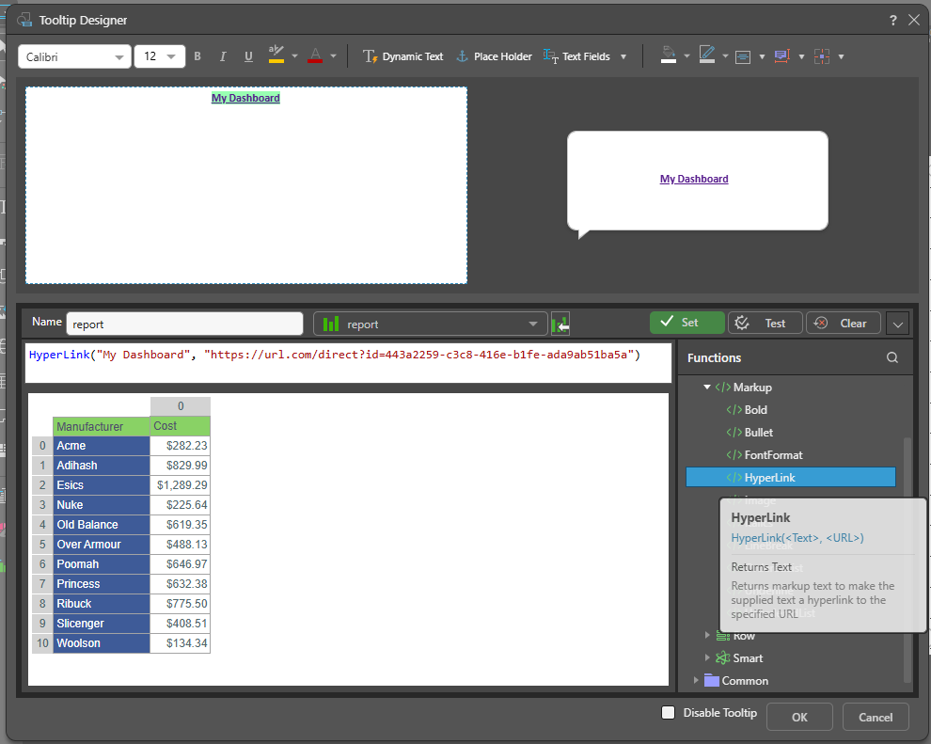Expand the Text Fields dropdown arrow
Image resolution: width=931 pixels, height=744 pixels.
click(x=623, y=57)
